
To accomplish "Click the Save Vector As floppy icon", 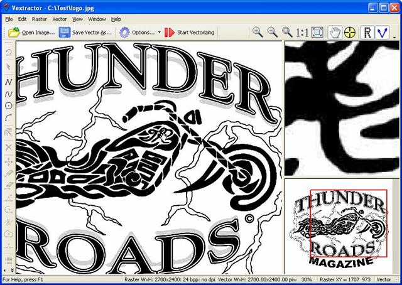I will click(64, 33).
